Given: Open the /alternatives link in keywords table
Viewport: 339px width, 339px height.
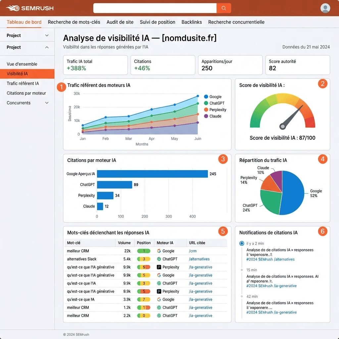Looking at the screenshot, I should pos(199,259).
